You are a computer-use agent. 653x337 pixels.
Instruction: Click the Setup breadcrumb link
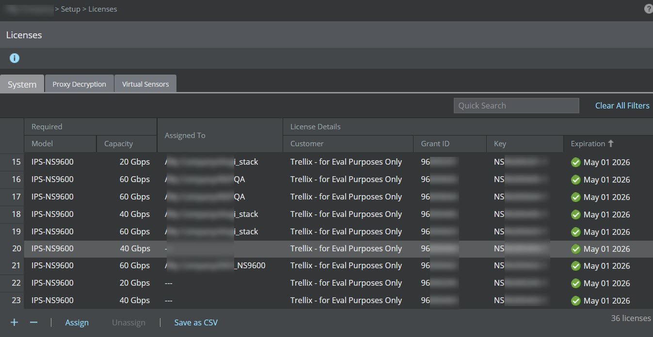tap(71, 9)
